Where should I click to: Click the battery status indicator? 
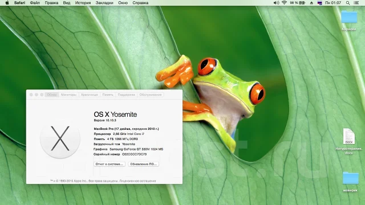pos(298,3)
